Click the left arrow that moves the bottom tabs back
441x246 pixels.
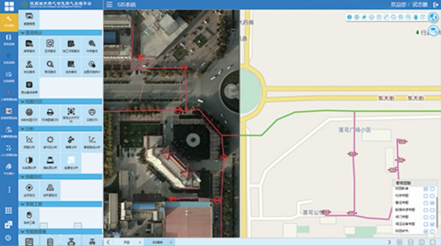click(x=108, y=242)
